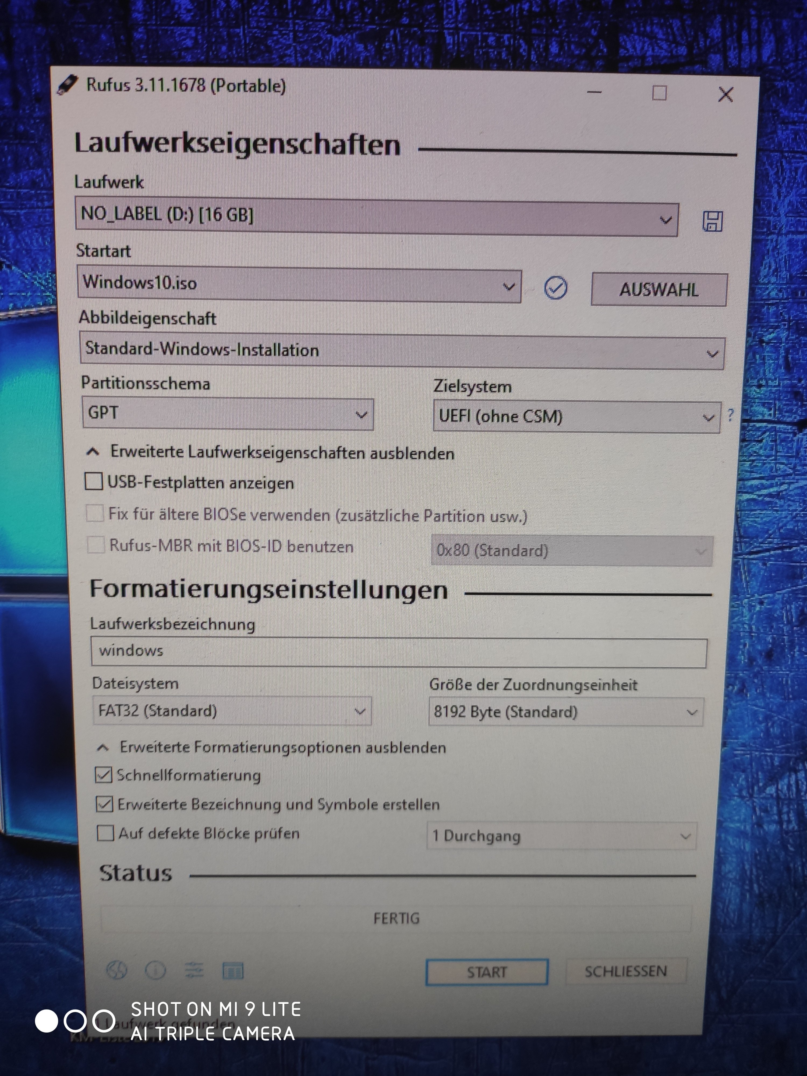Open the Dateisystem FAT32 dropdown
The height and width of the screenshot is (1076, 807).
tap(232, 711)
